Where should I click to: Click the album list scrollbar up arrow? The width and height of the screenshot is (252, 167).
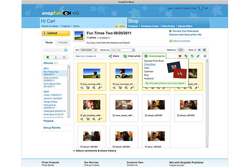[69, 66]
